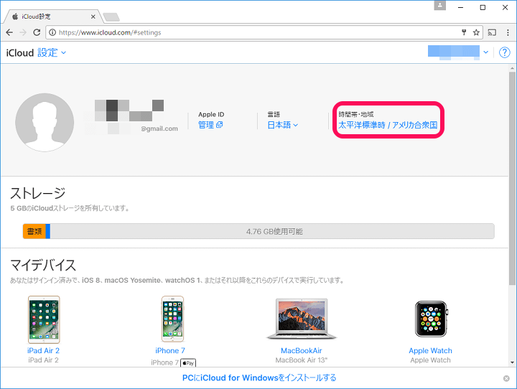Open a new tab next to iCloud設定
This screenshot has height=389, width=517.
111,17
